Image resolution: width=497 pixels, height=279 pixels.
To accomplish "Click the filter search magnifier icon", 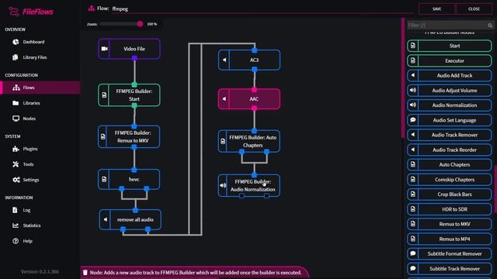I will pos(490,26).
